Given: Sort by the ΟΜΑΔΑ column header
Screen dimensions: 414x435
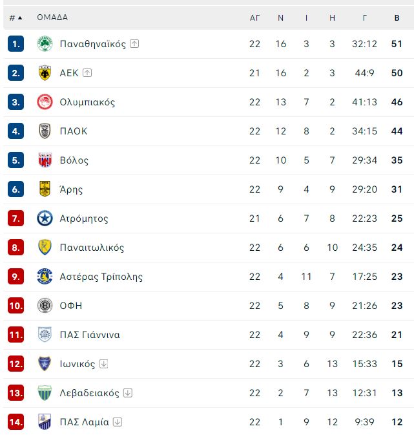Looking at the screenshot, I should [52, 17].
